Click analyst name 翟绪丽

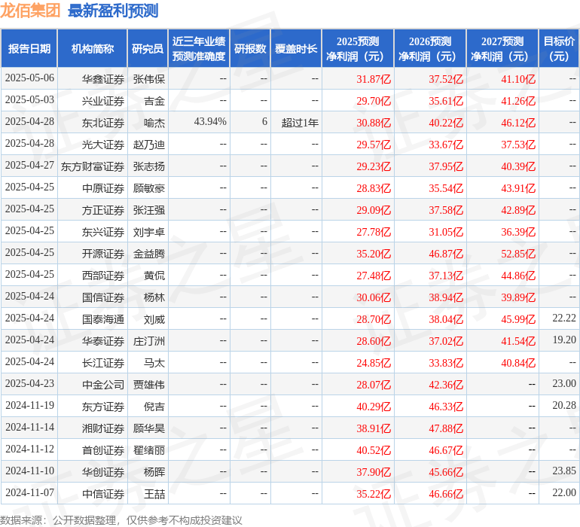pyautogui.click(x=148, y=450)
